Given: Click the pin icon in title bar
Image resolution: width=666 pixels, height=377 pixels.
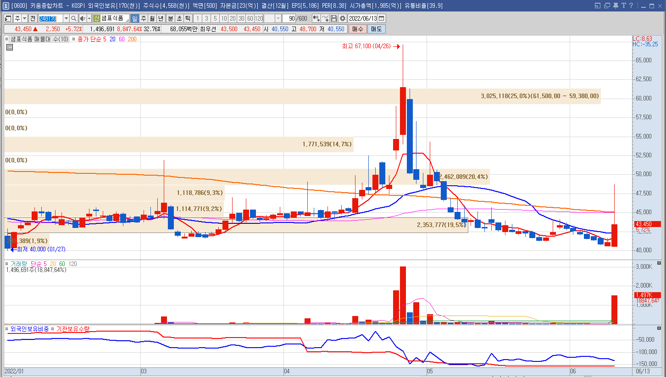Looking at the screenshot, I should click(616, 6).
